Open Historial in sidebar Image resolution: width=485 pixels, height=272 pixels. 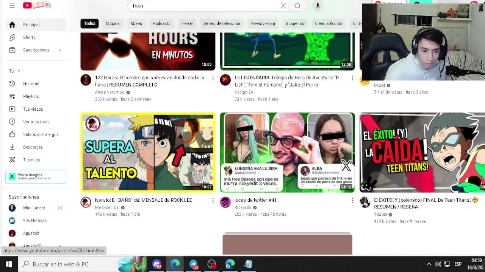[x=36, y=84]
